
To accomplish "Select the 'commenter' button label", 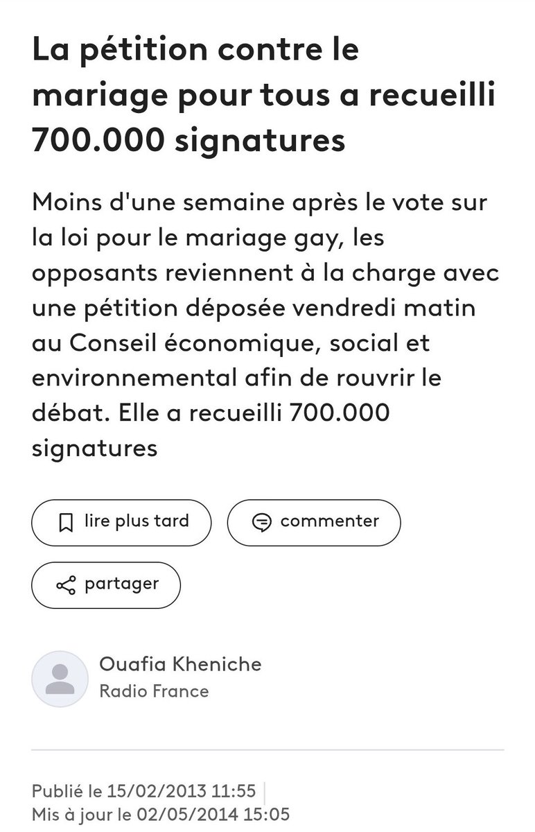I will tap(330, 521).
